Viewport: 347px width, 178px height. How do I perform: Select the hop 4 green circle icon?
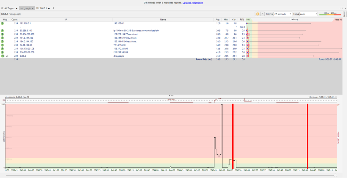tap(2, 34)
